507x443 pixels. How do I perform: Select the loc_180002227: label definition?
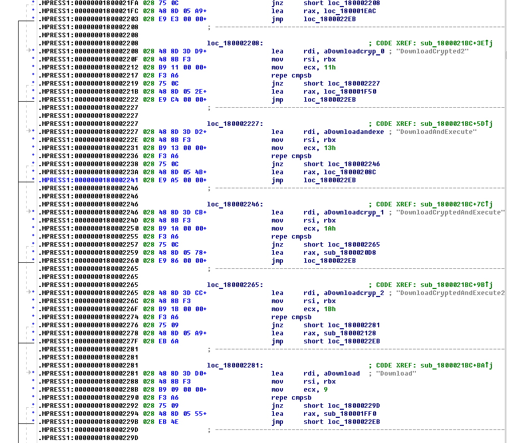click(x=235, y=124)
